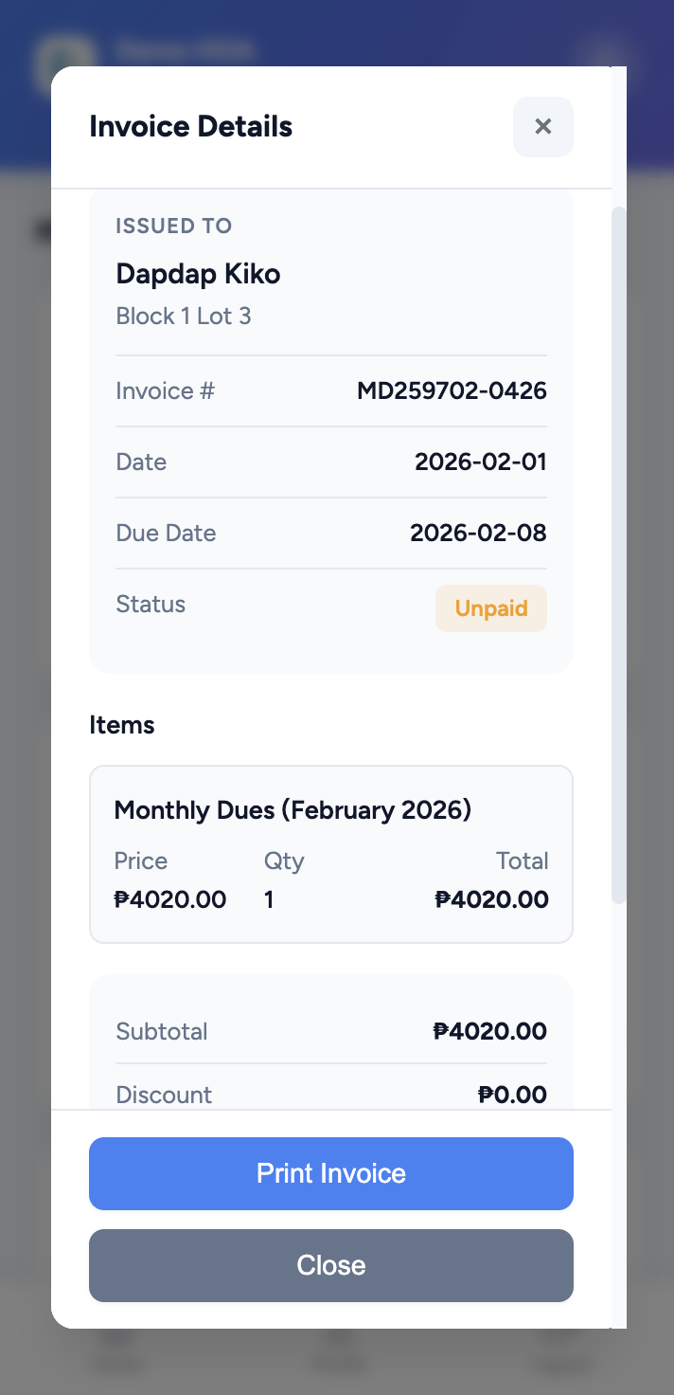Select the Subtotal amount ₱4020.00

490,1031
